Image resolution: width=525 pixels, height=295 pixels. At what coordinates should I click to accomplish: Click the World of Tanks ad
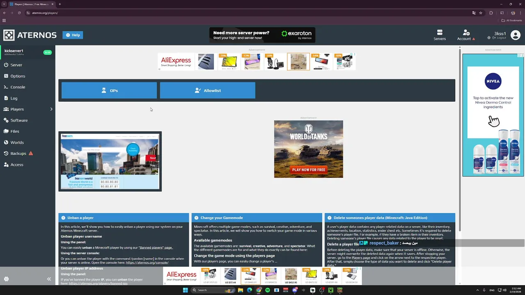point(308,149)
